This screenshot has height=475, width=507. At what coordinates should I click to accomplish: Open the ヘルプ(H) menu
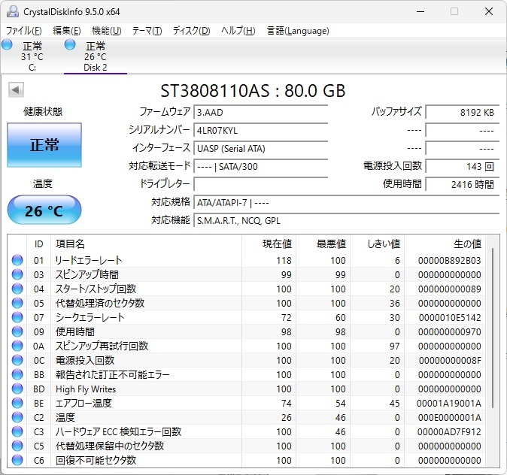point(238,31)
